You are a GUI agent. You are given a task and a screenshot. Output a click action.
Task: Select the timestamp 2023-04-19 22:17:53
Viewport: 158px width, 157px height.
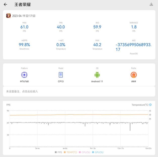pos(24,16)
